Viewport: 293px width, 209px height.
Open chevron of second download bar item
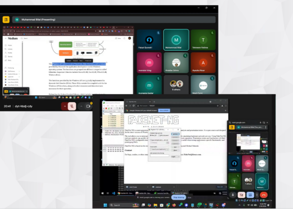174,187
